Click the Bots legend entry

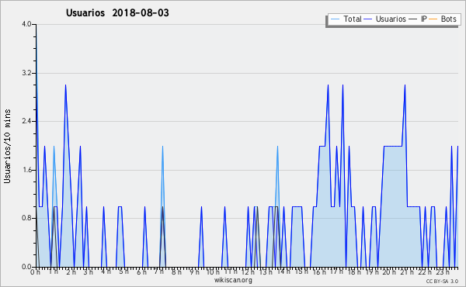[448, 19]
